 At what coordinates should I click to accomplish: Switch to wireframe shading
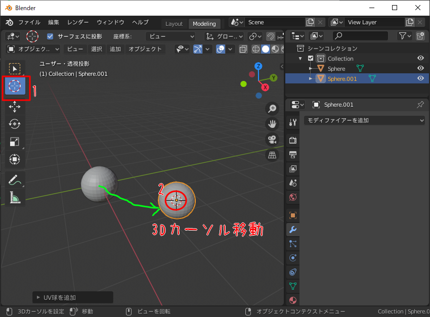255,49
